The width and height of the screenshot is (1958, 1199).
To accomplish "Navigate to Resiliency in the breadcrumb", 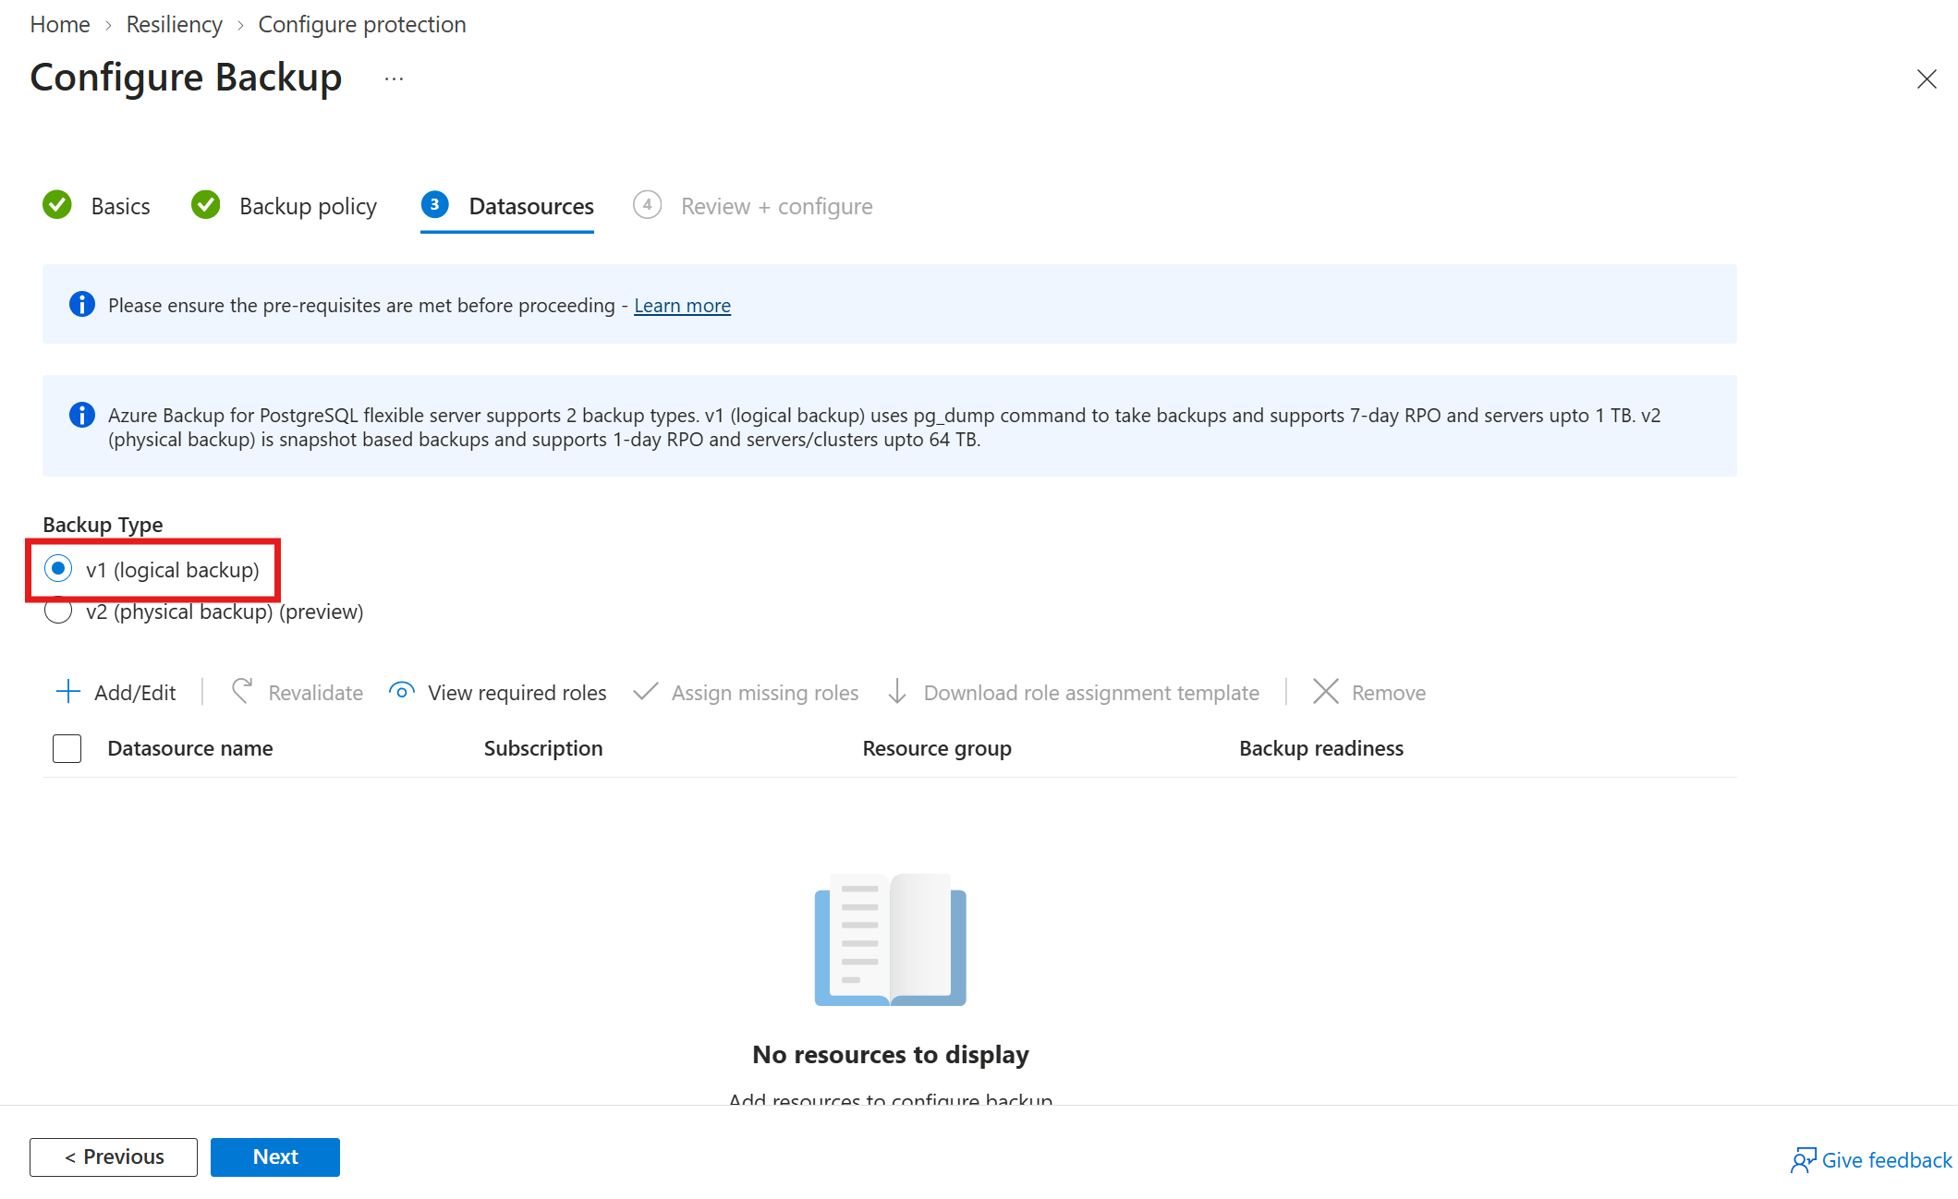I will coord(174,25).
